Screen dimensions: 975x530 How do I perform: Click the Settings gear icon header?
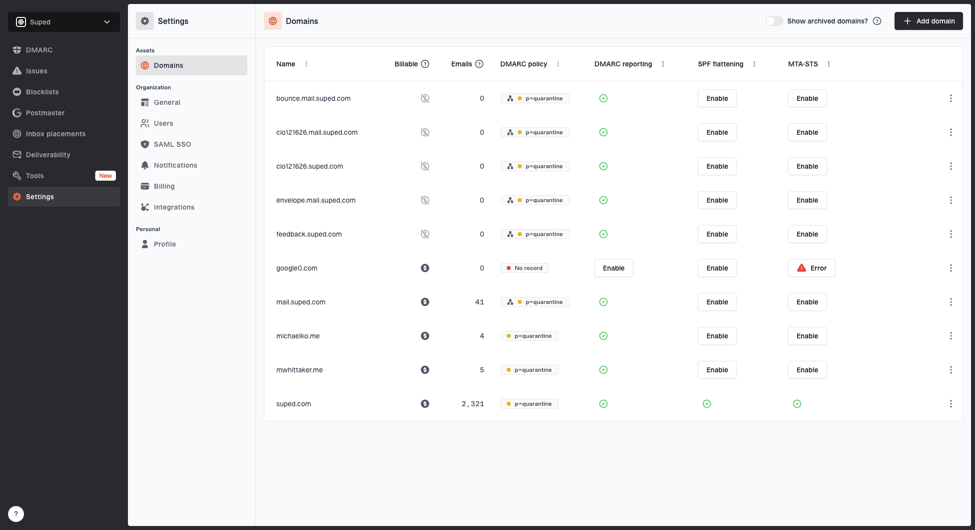[145, 21]
